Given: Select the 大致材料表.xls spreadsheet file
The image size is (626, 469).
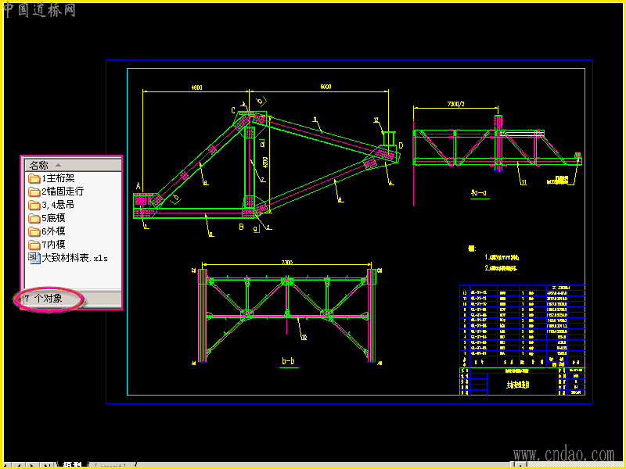Looking at the screenshot, I should 68,258.
